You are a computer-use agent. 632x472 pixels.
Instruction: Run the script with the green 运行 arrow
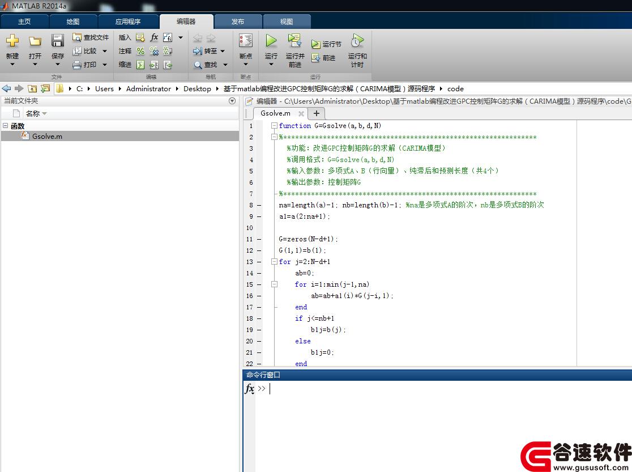(x=271, y=40)
